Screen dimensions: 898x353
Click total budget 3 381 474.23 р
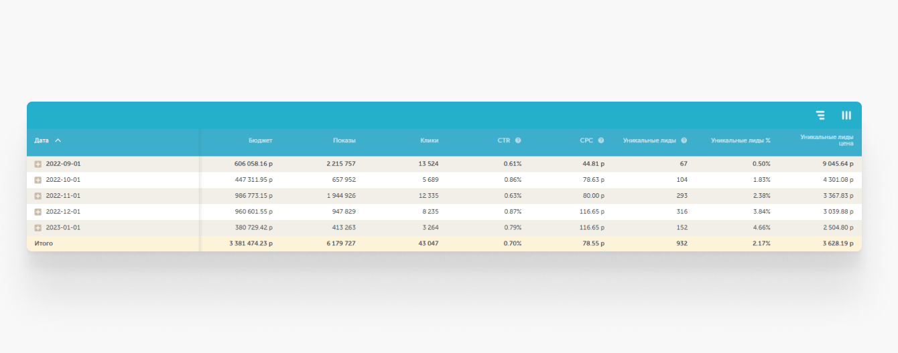pyautogui.click(x=250, y=243)
